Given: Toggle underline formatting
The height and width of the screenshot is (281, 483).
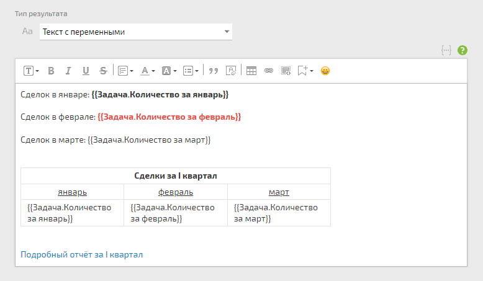Looking at the screenshot, I should [x=86, y=71].
